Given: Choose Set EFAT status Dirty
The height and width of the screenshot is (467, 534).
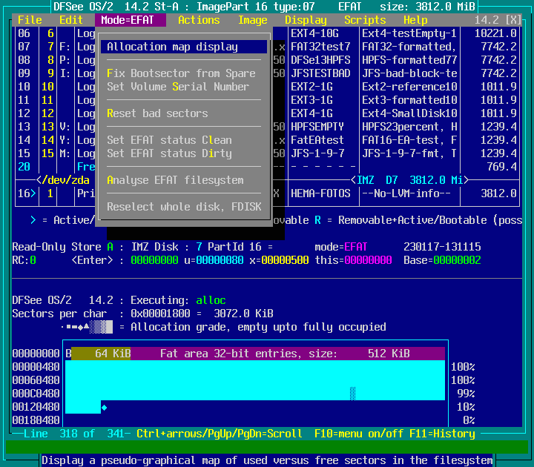Looking at the screenshot, I should pos(169,153).
